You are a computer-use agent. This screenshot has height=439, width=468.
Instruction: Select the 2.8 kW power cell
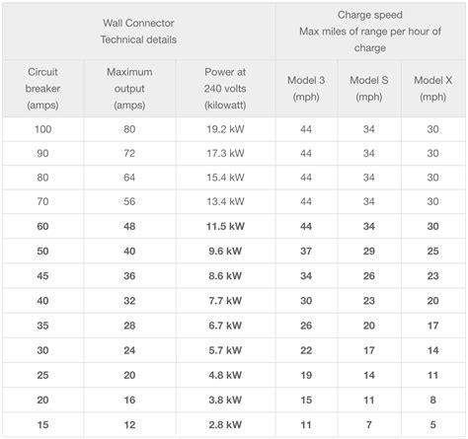coord(225,424)
